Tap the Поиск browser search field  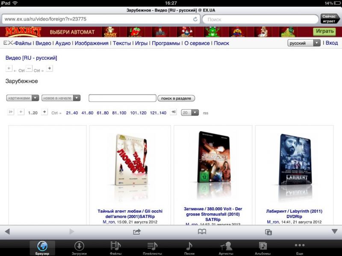[x=260, y=19]
